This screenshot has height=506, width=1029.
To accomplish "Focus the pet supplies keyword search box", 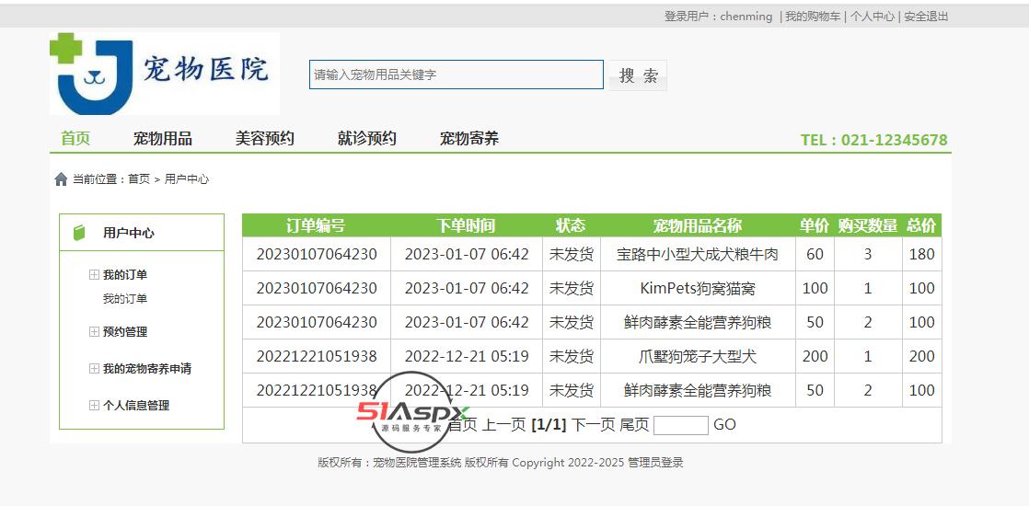I will [457, 75].
